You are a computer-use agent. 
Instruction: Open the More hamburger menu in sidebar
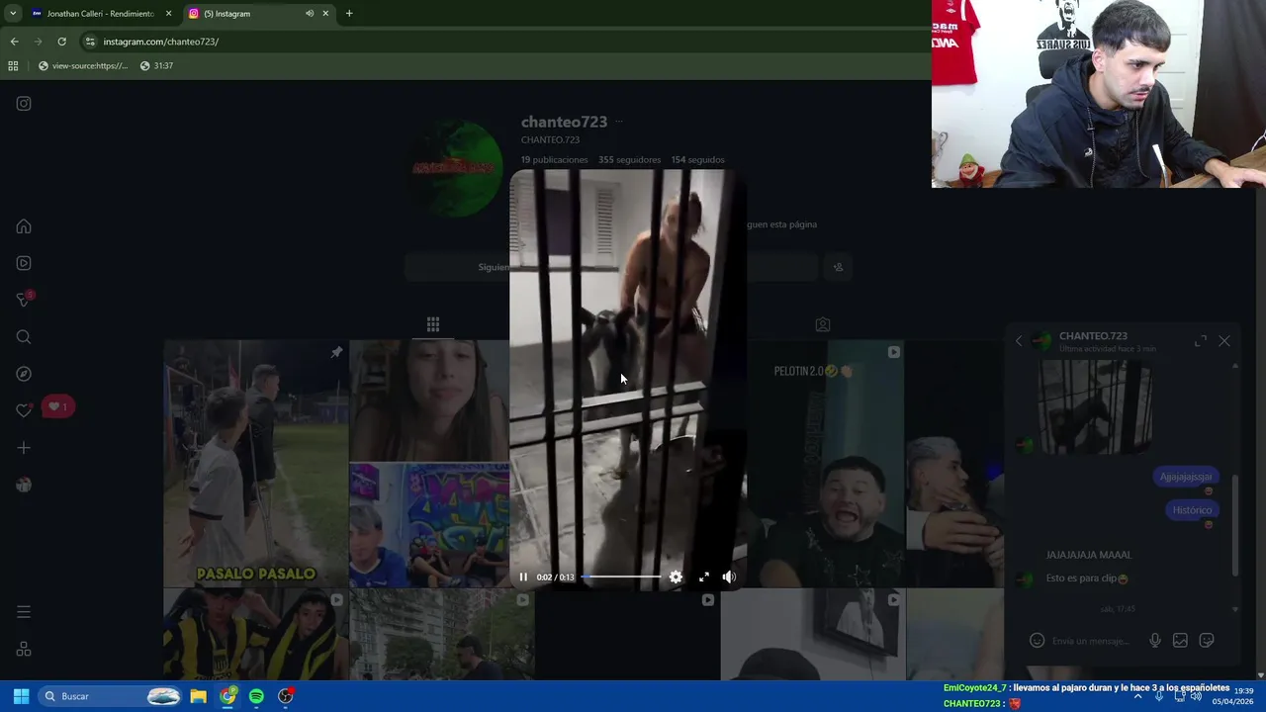[24, 612]
